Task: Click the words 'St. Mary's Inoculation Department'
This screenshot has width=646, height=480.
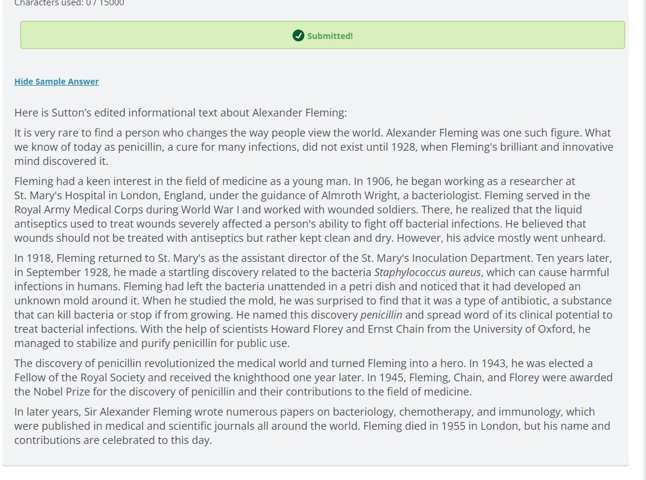Action: [x=447, y=258]
